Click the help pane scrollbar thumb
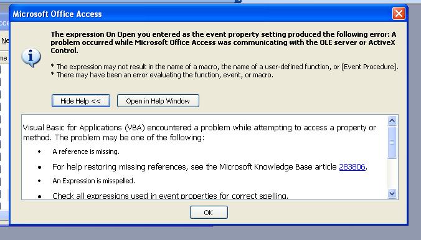 click(392, 142)
